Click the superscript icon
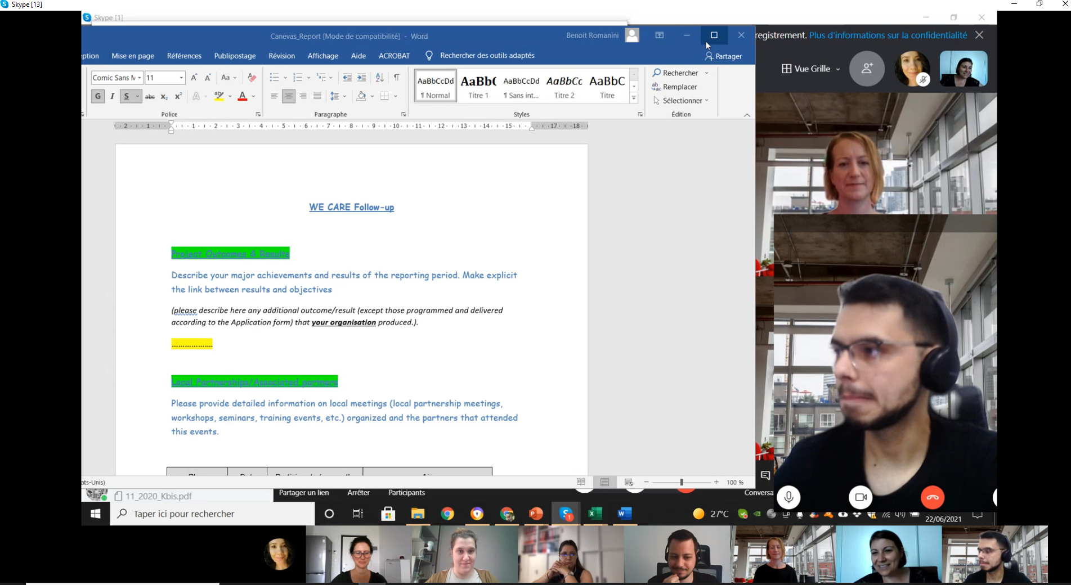This screenshot has height=585, width=1071. [x=178, y=96]
